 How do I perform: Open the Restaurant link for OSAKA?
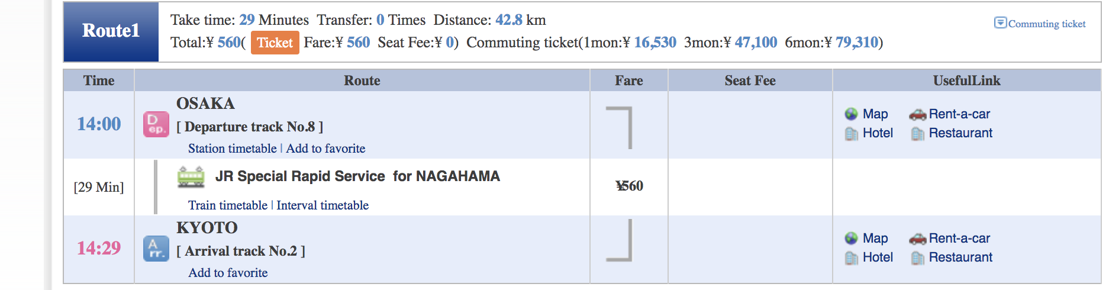[x=960, y=133]
